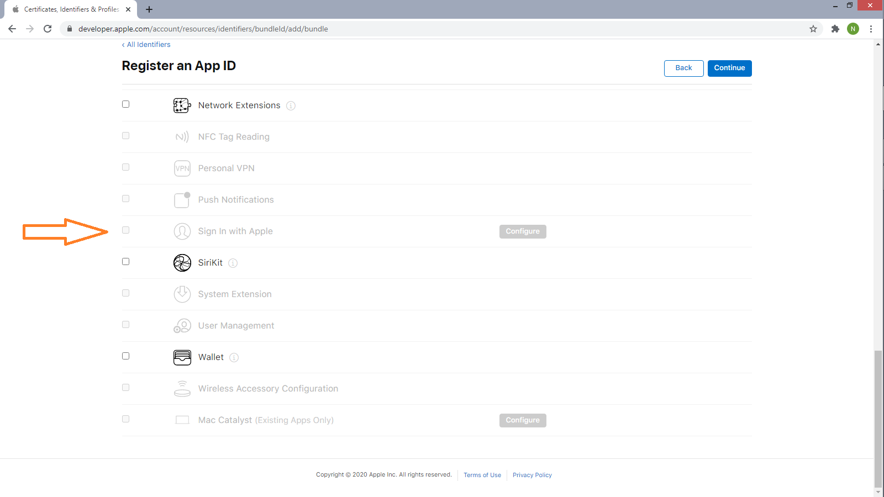
Task: Go back to previous browser page
Action: tap(12, 29)
